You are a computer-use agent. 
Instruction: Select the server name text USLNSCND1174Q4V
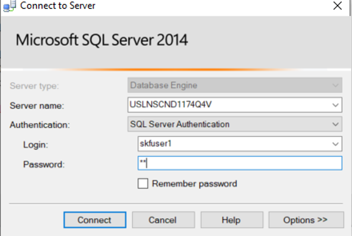171,105
